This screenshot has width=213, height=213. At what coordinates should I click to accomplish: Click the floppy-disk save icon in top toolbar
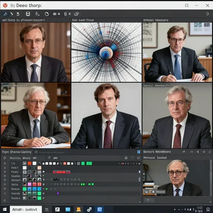tap(28, 14)
